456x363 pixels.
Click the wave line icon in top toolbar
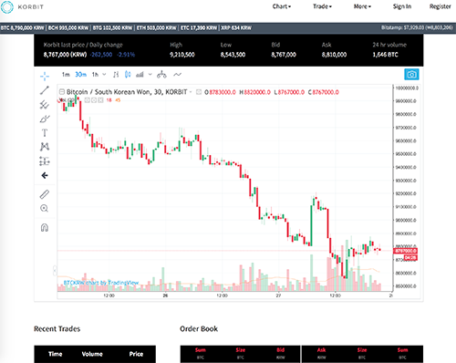click(177, 75)
